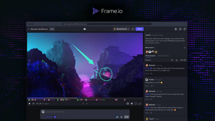Click the video preview frame
Viewport: 215px width, 121px height.
point(85,65)
